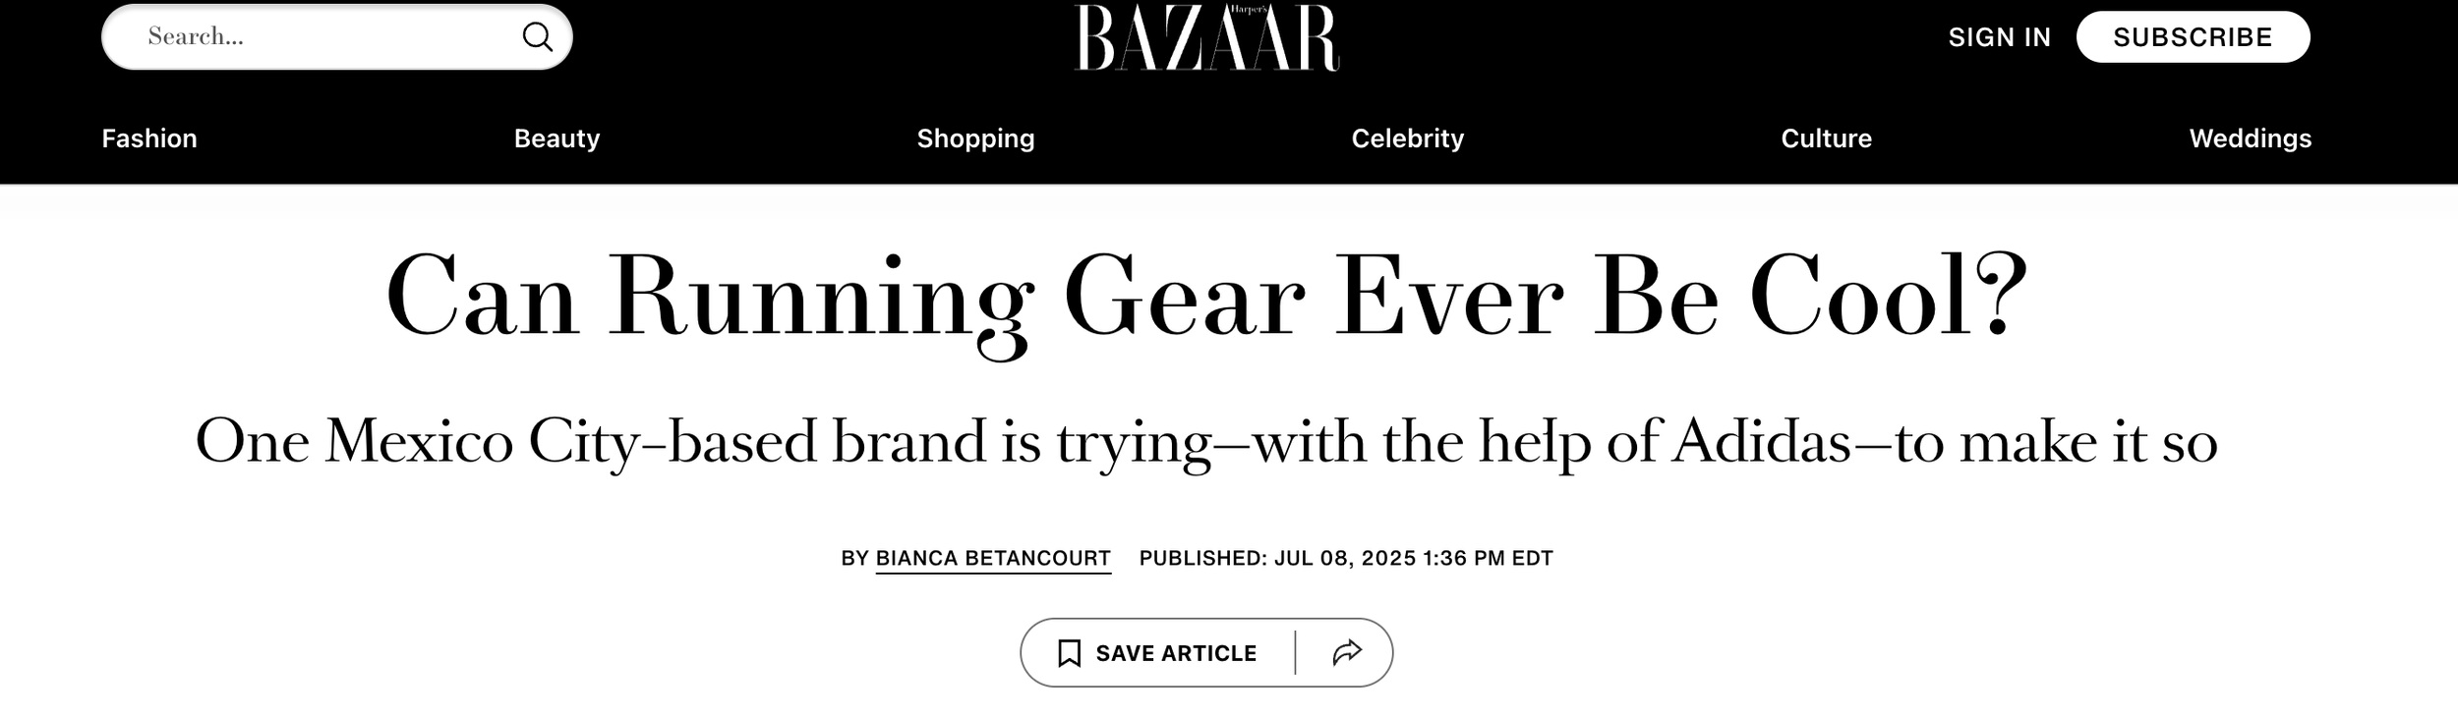This screenshot has width=2458, height=718.
Task: Open author Bianca Betancourt's page
Action: 993,558
